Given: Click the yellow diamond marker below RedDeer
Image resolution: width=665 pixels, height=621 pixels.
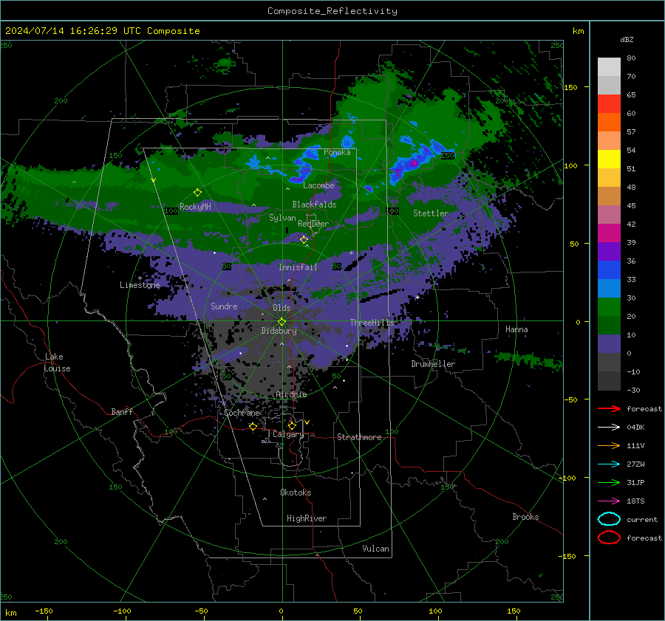Looking at the screenshot, I should click(x=304, y=239).
